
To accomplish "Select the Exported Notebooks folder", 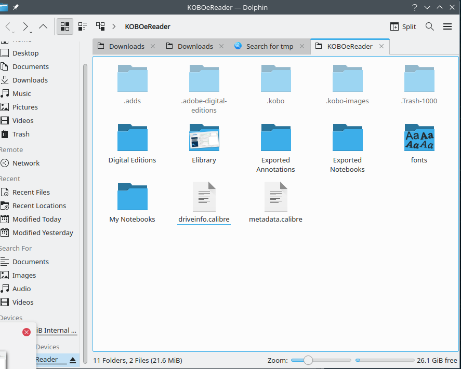I will (348, 148).
